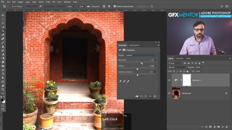Select the Brush tool
This screenshot has height=130, width=232.
coord(3,43)
